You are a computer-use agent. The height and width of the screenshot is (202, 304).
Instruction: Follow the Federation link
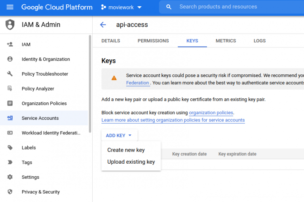click(x=137, y=83)
